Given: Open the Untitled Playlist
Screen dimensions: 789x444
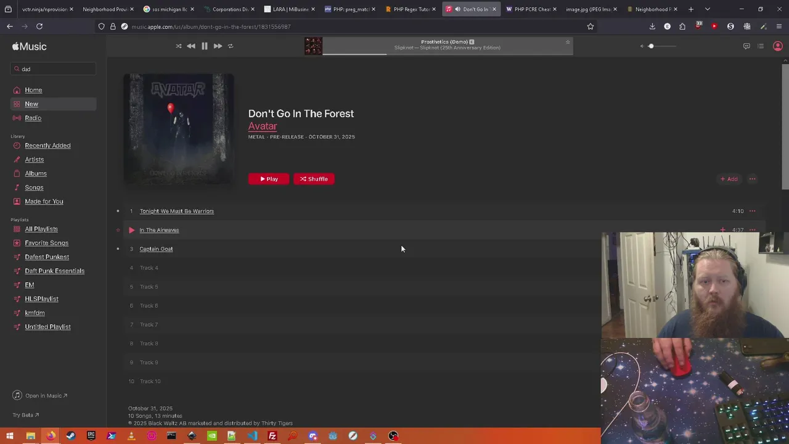Looking at the screenshot, I should coord(47,327).
